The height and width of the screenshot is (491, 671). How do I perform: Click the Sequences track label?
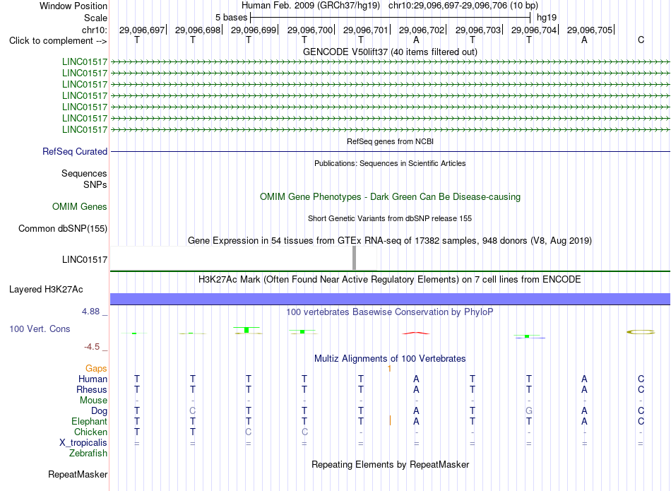pyautogui.click(x=84, y=173)
